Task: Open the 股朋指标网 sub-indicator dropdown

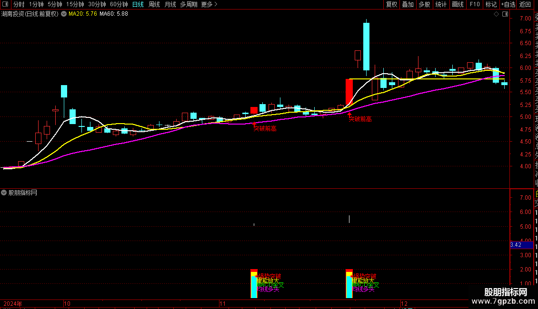Action: tap(4, 193)
